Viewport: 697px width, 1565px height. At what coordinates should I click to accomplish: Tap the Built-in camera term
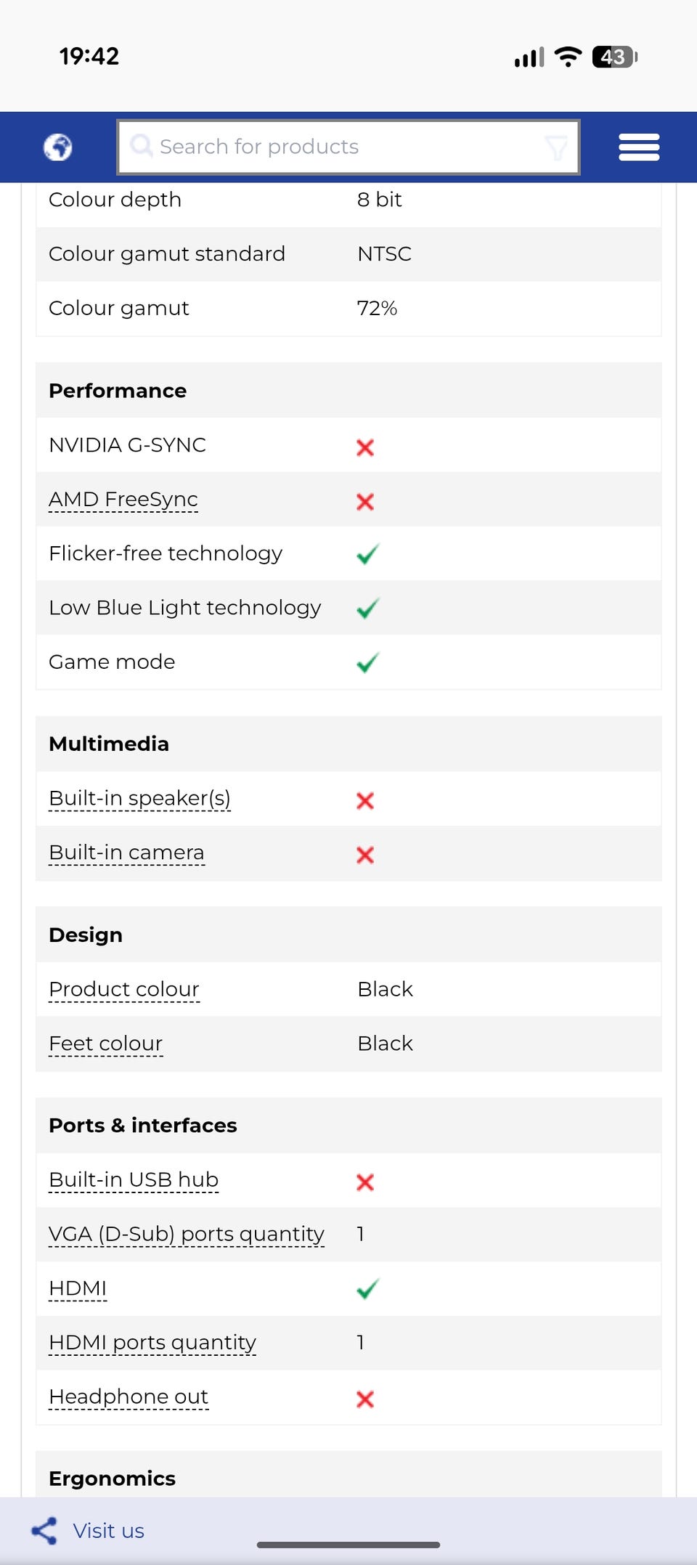pyautogui.click(x=126, y=853)
